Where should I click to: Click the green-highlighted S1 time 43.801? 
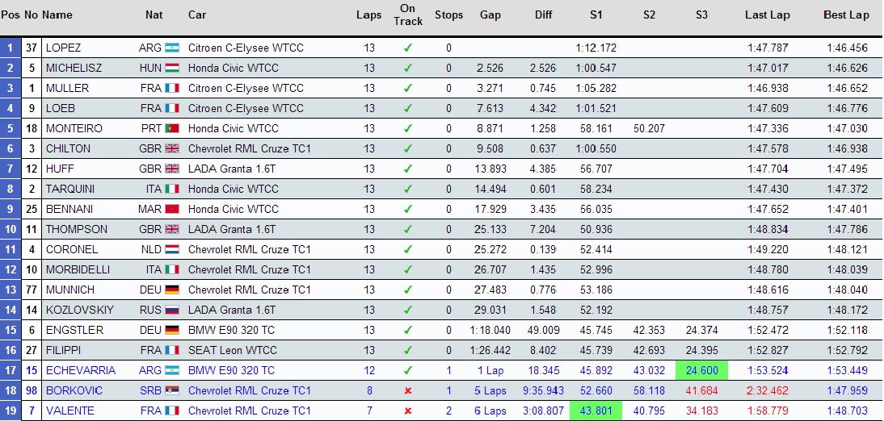pyautogui.click(x=596, y=411)
